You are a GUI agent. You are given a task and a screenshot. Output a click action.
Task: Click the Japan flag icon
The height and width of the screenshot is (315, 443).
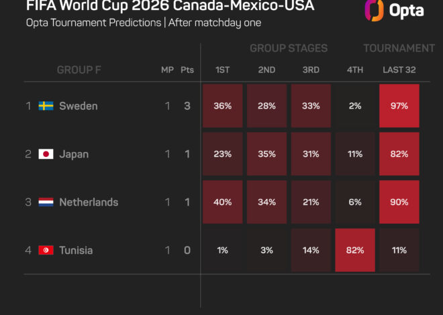point(46,154)
